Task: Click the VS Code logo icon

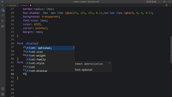Action: coord(2,2)
